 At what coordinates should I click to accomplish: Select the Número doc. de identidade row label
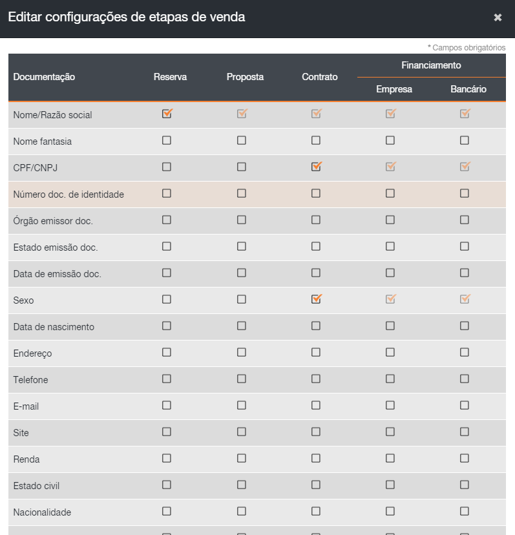[68, 194]
